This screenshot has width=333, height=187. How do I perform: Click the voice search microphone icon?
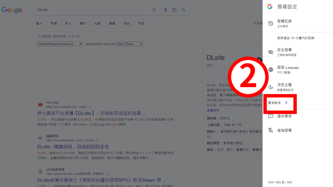[x=165, y=10]
